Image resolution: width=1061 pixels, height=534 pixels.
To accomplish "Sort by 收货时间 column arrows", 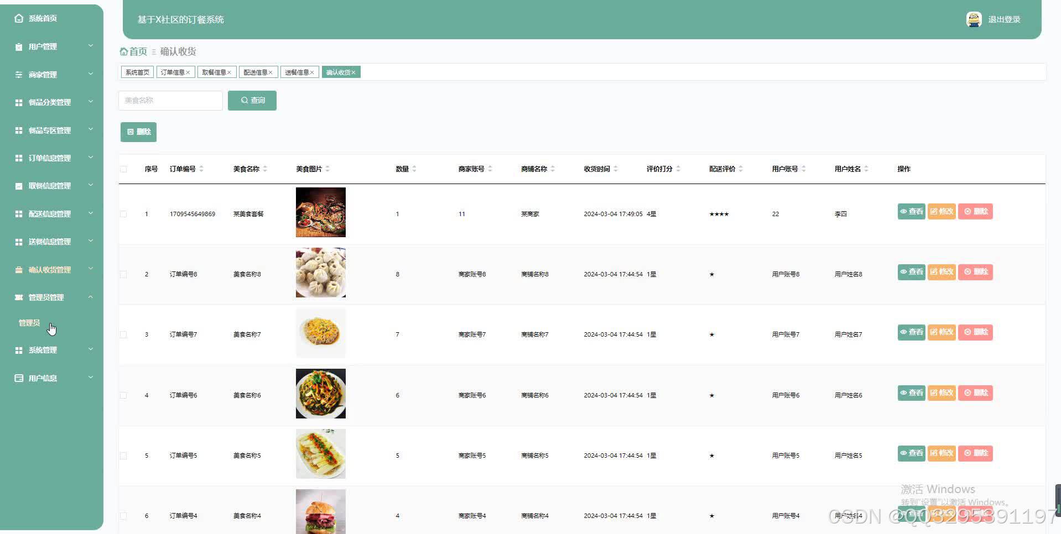I will (616, 169).
